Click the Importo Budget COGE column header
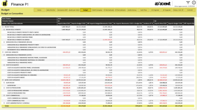Viewport: 197px width, 110px height. click(78, 23)
